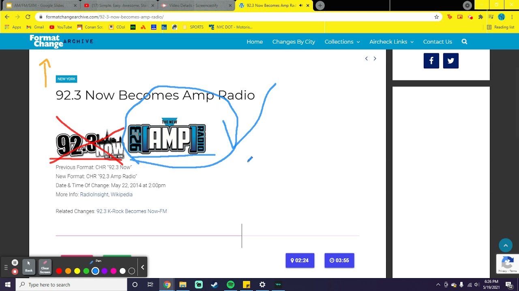This screenshot has width=519, height=291.
Task: Choose the black pen color
Action: [132, 271]
